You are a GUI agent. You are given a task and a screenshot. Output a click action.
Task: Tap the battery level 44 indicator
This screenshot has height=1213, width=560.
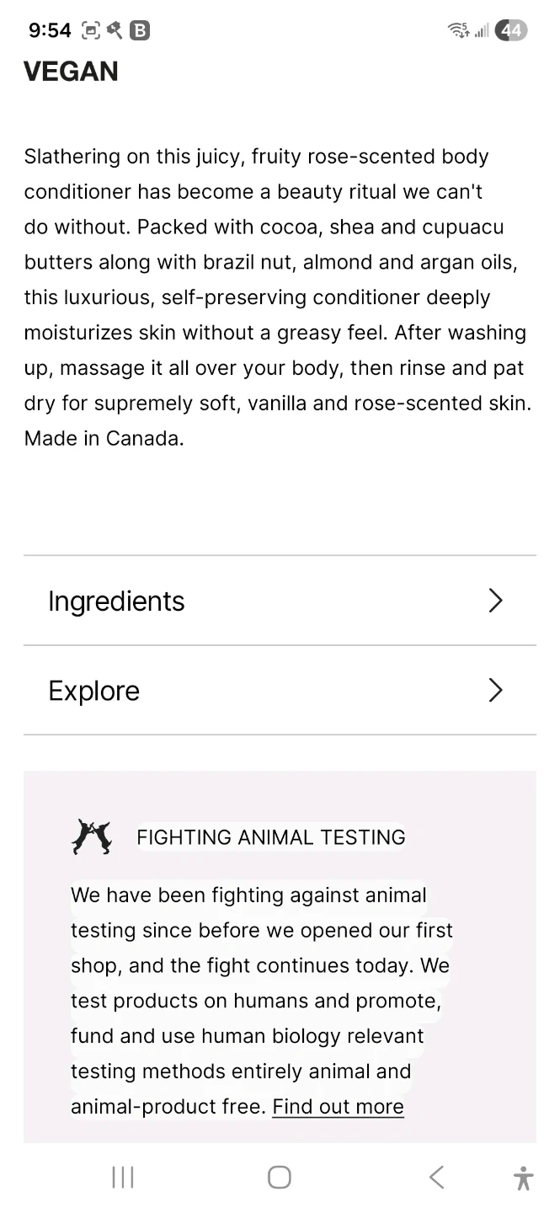click(x=510, y=31)
